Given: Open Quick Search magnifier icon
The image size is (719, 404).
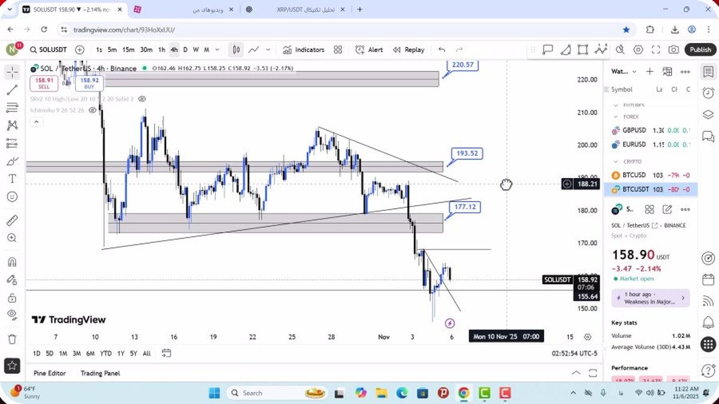Looking at the screenshot, I should tap(620, 50).
